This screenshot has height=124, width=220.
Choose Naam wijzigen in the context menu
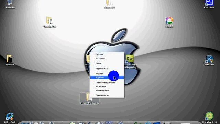point(107,90)
